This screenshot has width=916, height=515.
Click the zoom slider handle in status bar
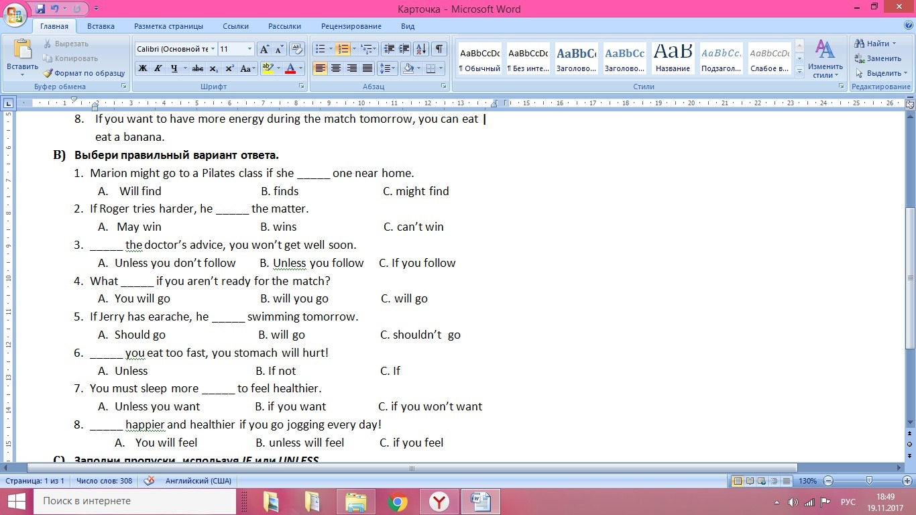click(869, 481)
